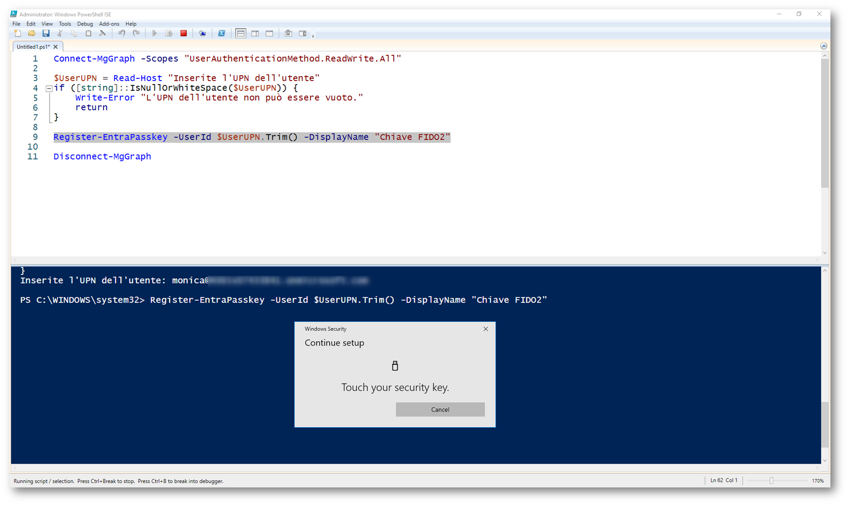Click the Cut scissors toolbar icon
Screen dimensions: 849x506
pos(60,34)
